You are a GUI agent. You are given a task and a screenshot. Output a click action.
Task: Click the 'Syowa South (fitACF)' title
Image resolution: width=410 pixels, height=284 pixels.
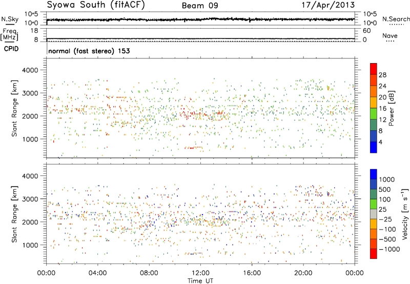[95, 5]
